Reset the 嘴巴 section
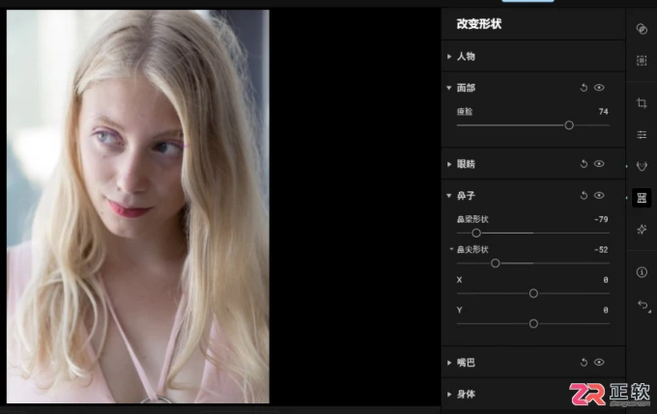Screen dimensions: 657x414 tap(584, 363)
